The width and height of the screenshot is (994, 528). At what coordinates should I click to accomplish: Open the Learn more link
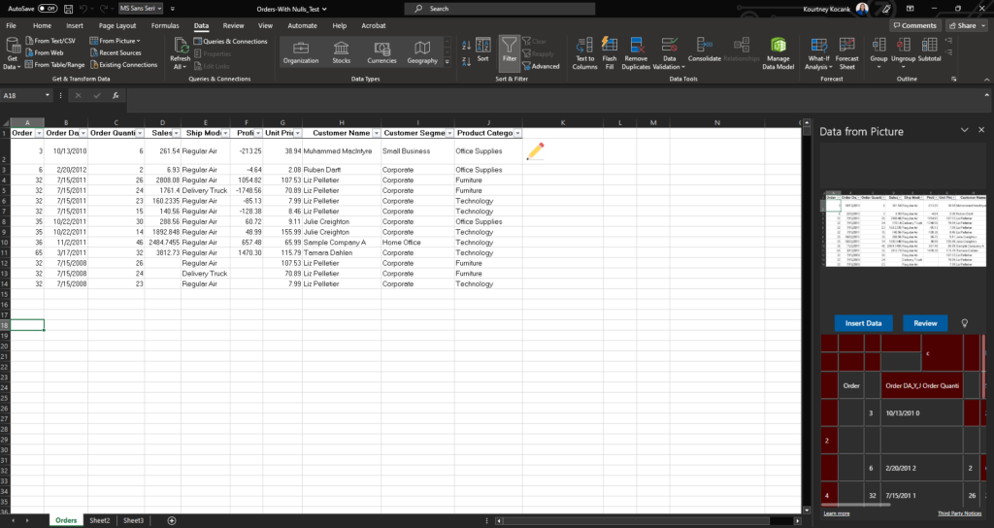point(836,513)
